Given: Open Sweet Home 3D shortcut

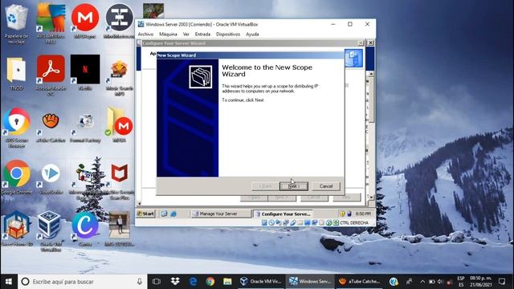Looking at the screenshot, I should 16,229.
